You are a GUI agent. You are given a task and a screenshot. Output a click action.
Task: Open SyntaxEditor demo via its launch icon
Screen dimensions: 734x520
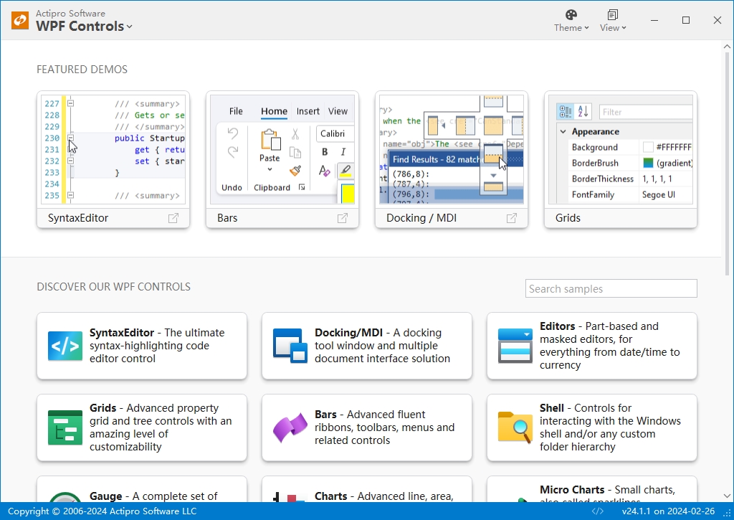point(173,218)
